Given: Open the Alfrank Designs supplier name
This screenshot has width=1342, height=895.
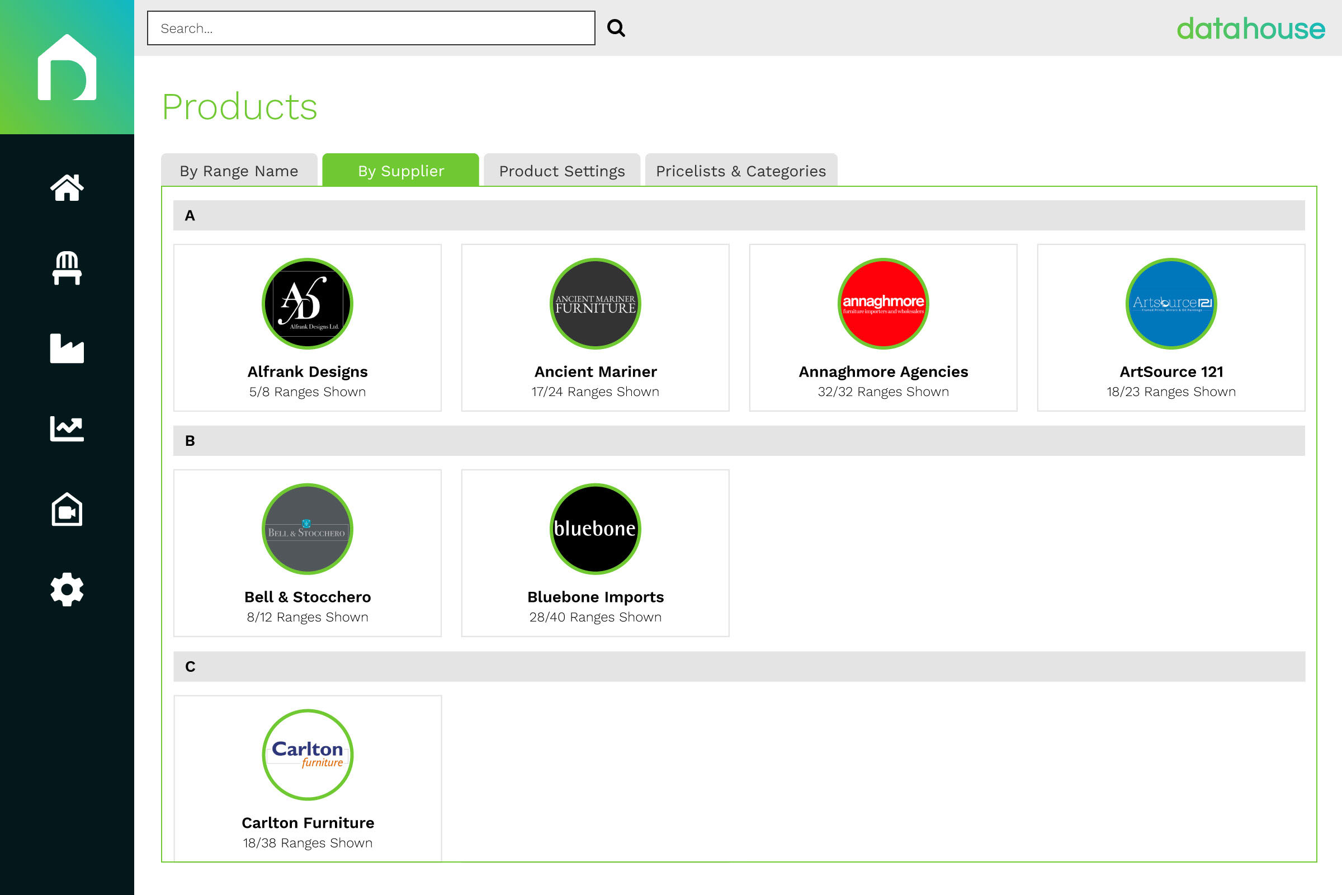Looking at the screenshot, I should pyautogui.click(x=308, y=371).
